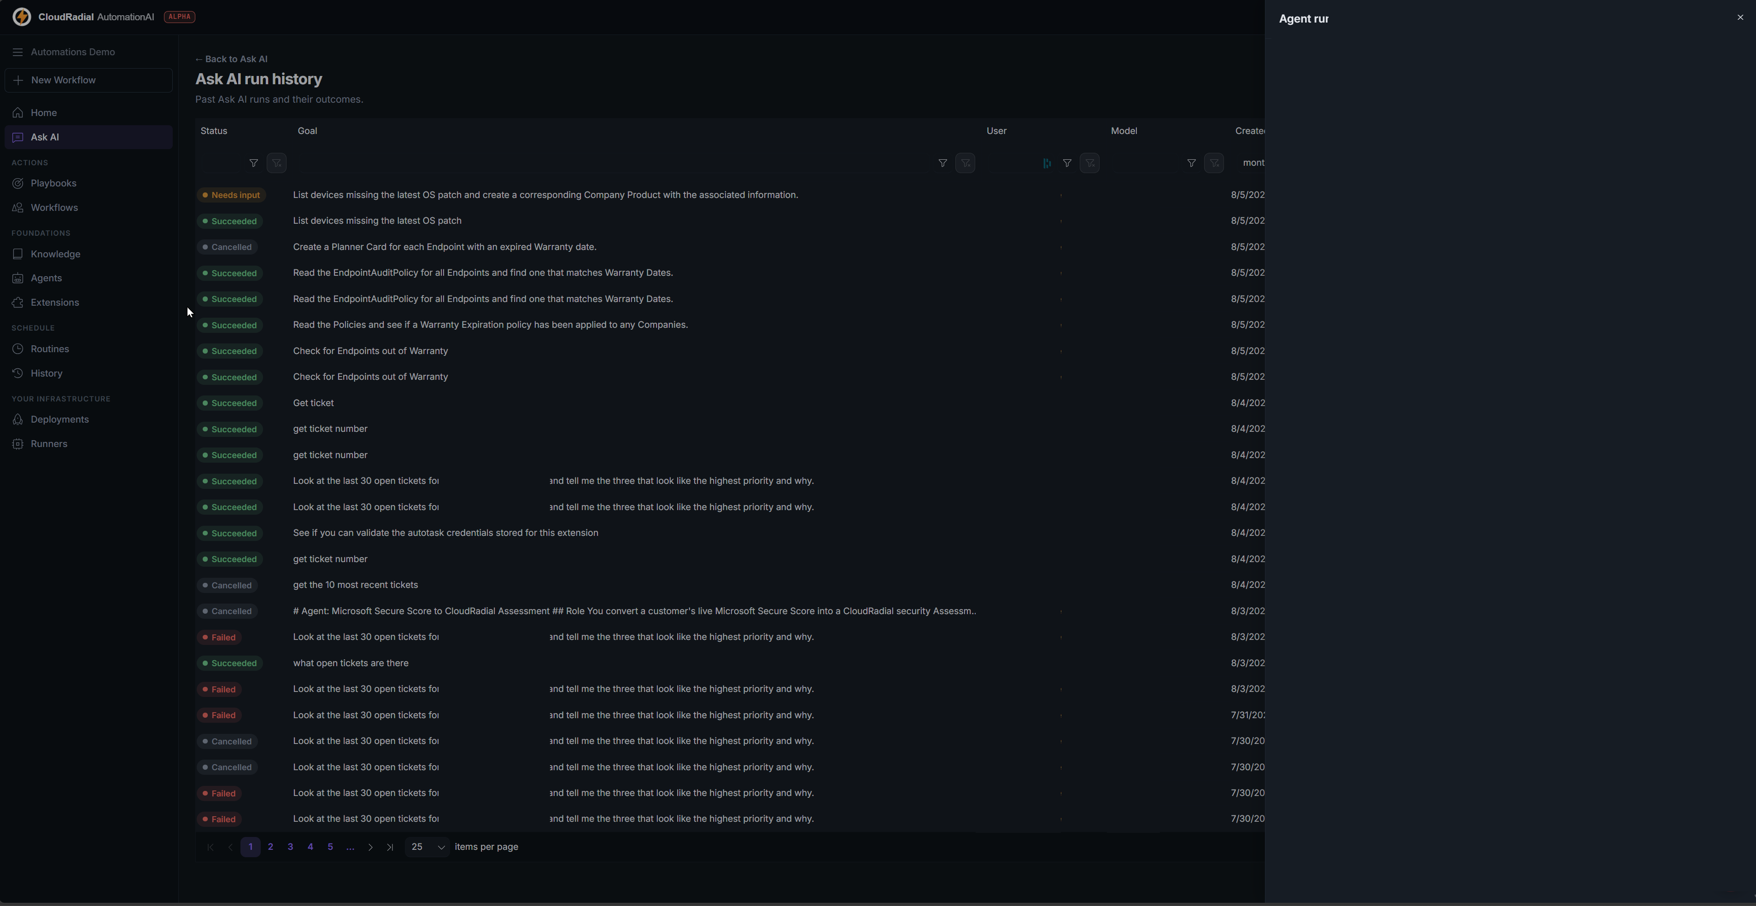Toggle the sidebar hamburger menu icon
1756x906 pixels.
18,52
